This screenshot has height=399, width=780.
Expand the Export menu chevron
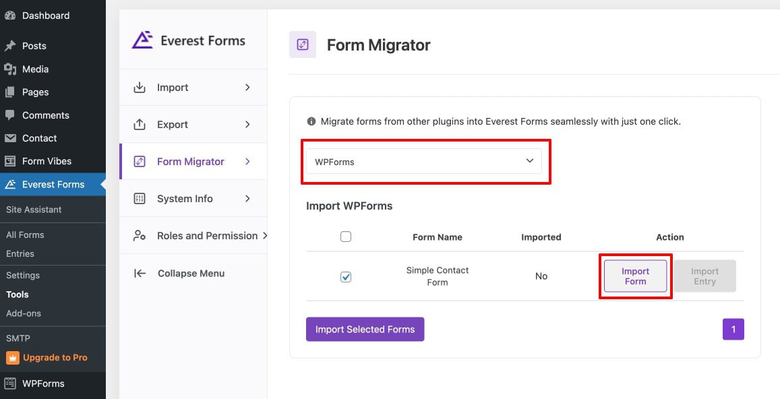coord(247,125)
